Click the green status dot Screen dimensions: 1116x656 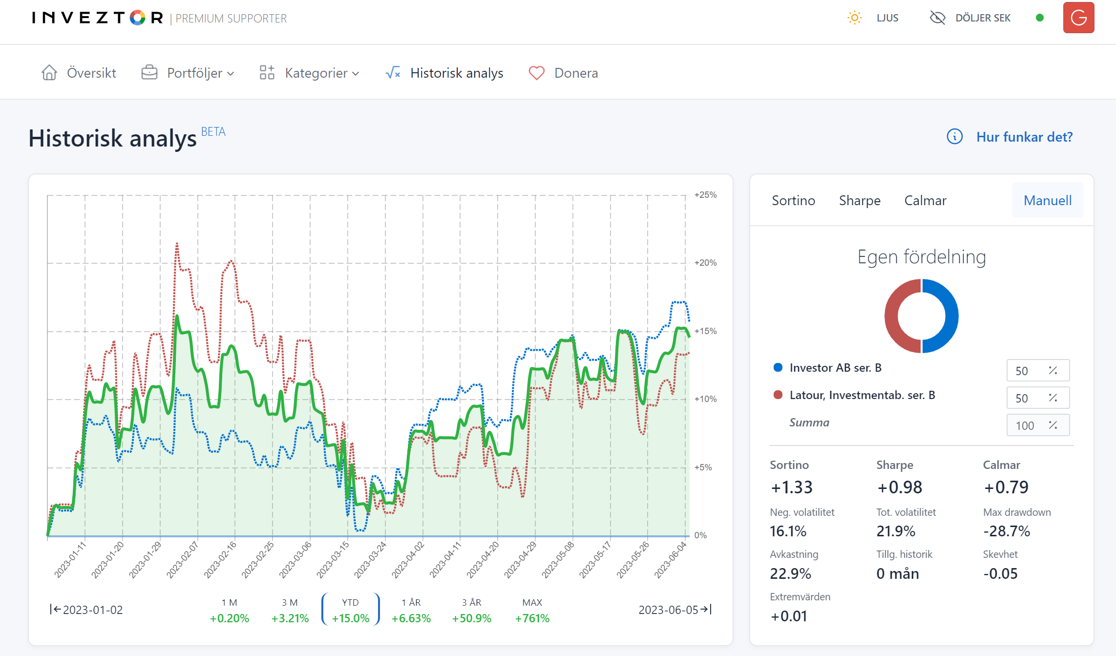(1040, 18)
